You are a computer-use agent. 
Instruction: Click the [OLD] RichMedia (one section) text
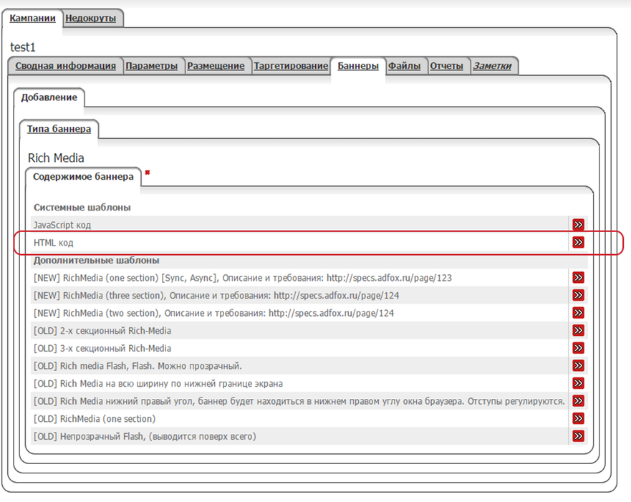point(95,419)
